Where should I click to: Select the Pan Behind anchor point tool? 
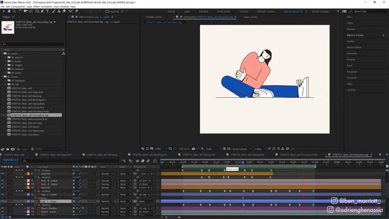31,11
